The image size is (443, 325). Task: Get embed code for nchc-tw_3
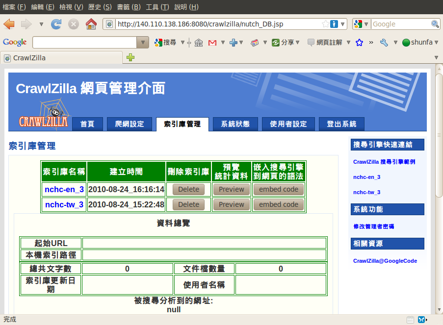tap(279, 204)
